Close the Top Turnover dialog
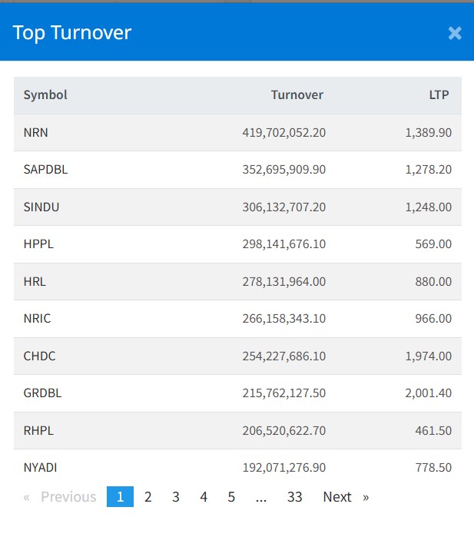This screenshot has height=537, width=474. (x=455, y=33)
